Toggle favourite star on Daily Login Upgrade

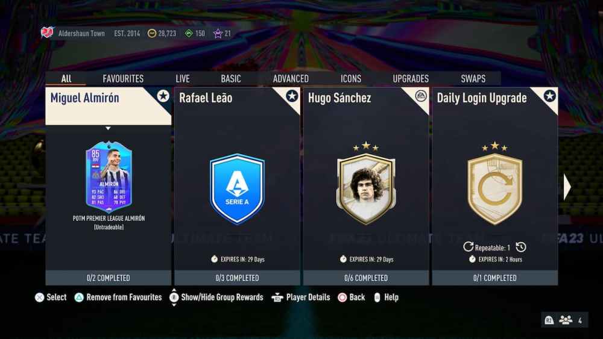[x=549, y=96]
